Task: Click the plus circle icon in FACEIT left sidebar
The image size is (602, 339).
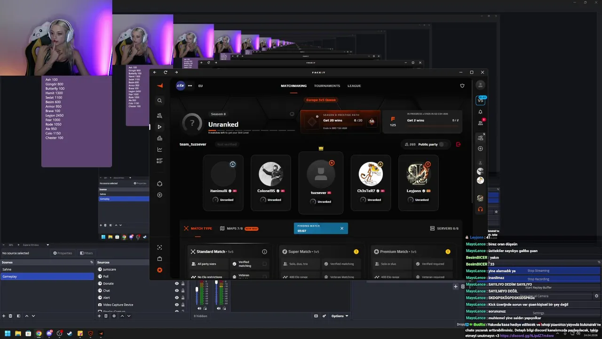Action: (x=160, y=195)
